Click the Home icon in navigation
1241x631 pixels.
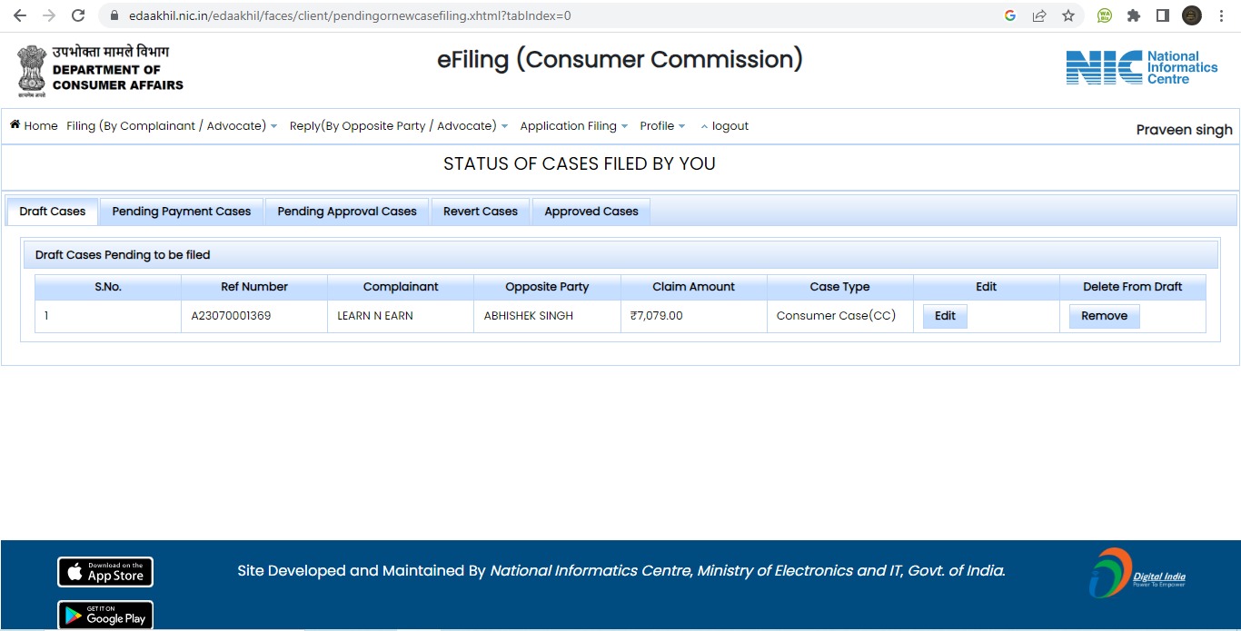coord(15,125)
